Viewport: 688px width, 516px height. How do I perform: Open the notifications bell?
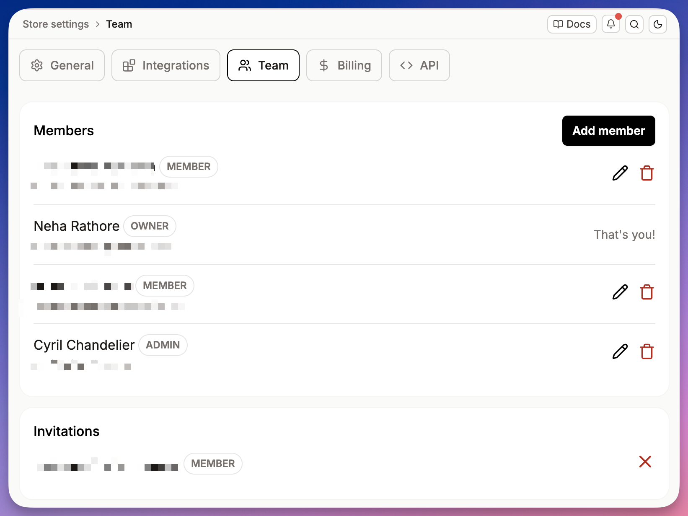pos(610,24)
